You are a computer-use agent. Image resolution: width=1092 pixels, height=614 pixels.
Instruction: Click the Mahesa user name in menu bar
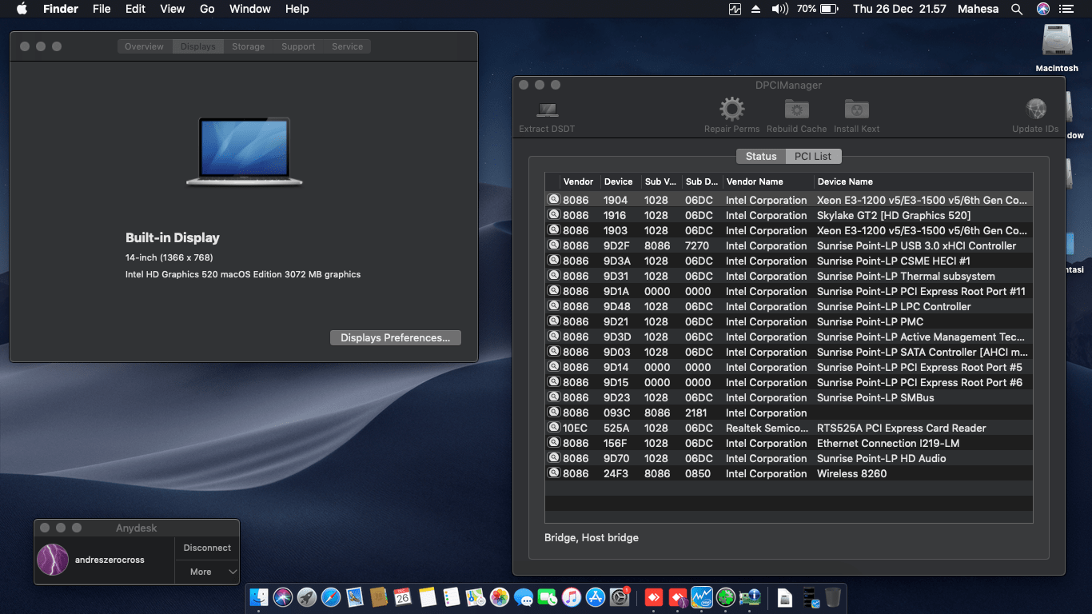[x=978, y=9]
